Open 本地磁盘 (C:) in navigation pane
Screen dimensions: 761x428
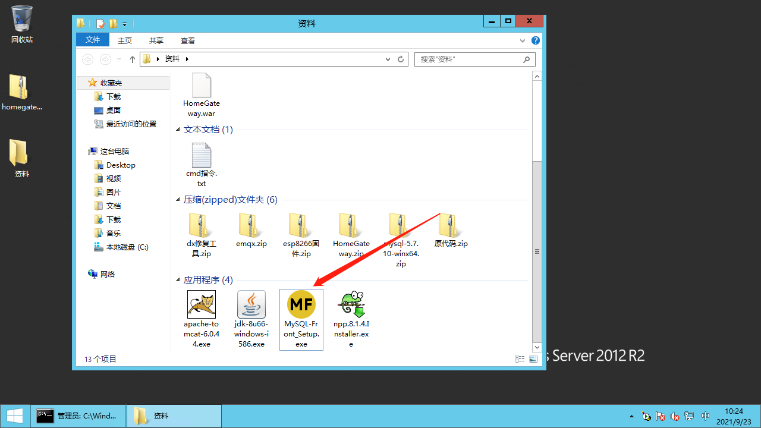coord(121,247)
